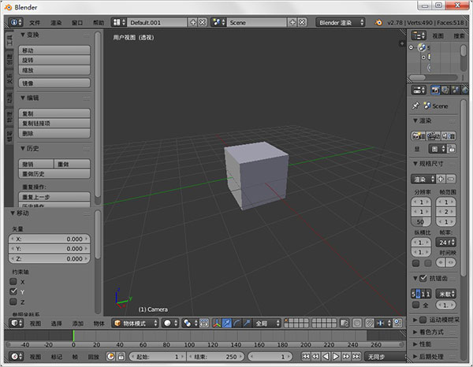
Task: Open the 物体模式 object mode dropdown
Action: tap(133, 323)
